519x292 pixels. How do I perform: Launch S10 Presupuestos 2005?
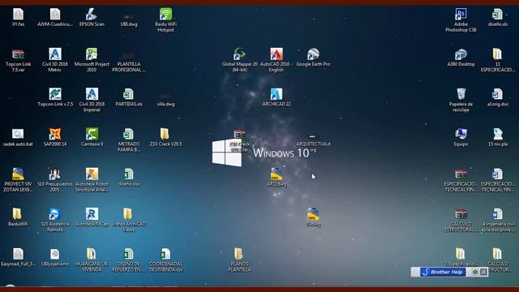coord(55,174)
